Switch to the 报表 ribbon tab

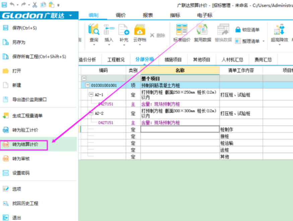(x=148, y=15)
